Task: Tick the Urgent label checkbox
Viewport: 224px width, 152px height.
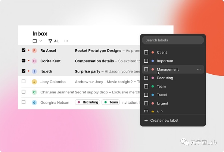Action: click(x=146, y=103)
